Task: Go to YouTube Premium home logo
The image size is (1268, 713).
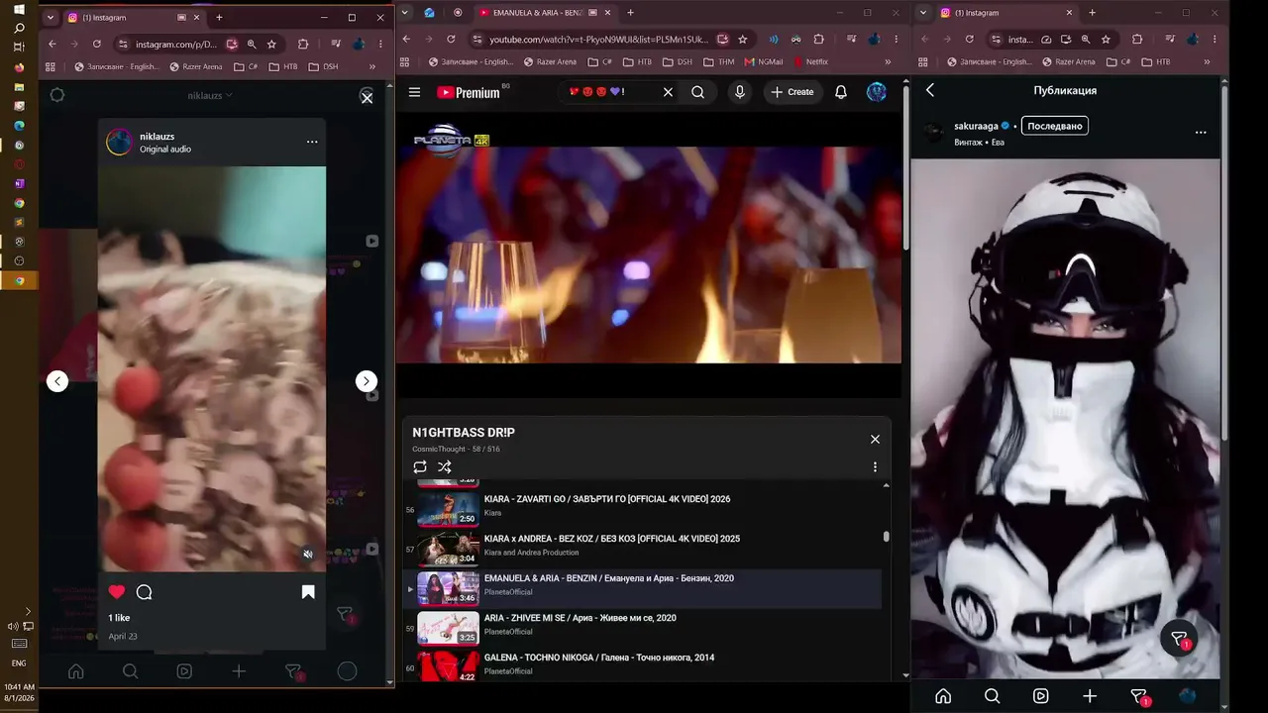Action: pyautogui.click(x=469, y=92)
